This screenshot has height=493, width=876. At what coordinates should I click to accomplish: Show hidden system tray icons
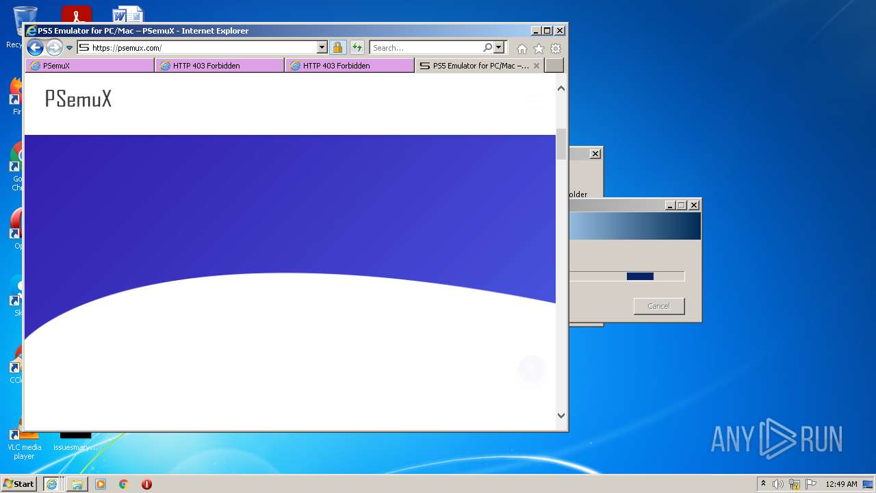(763, 484)
